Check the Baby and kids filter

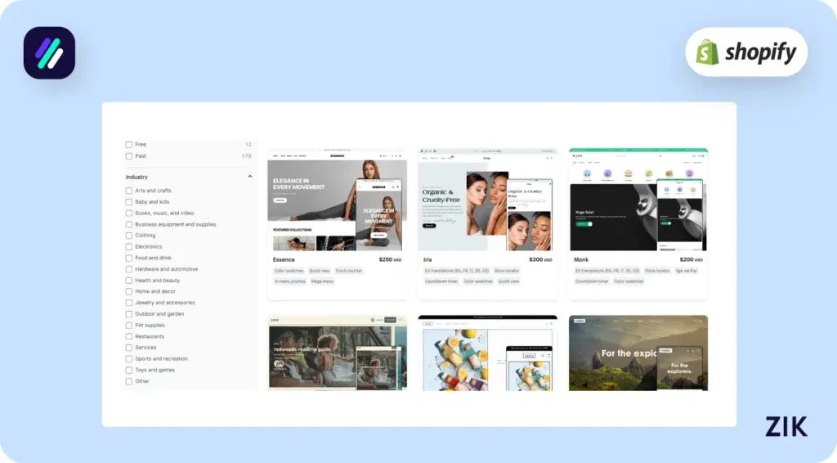pyautogui.click(x=128, y=202)
